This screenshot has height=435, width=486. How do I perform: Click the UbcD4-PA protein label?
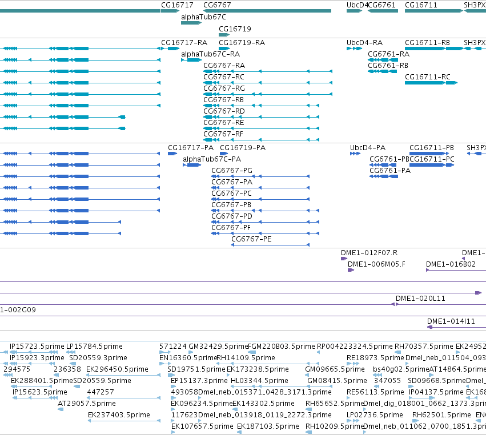point(368,147)
